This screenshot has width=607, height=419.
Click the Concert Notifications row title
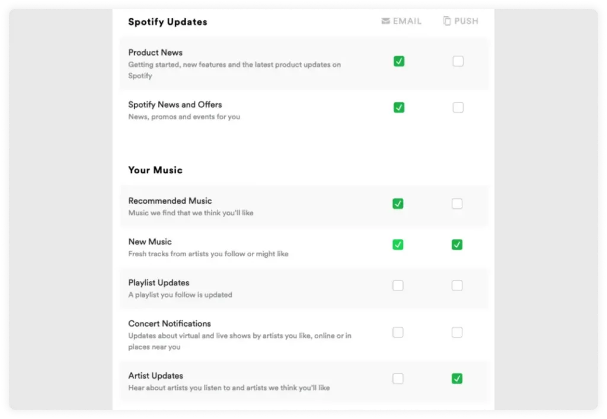(x=170, y=324)
